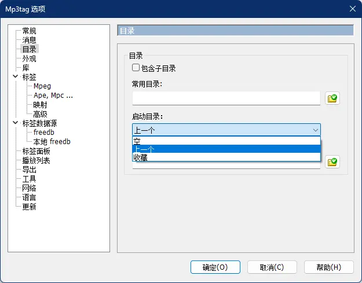
Task: Close the Mp3tag 选项 dialog window
Action: [x=352, y=9]
